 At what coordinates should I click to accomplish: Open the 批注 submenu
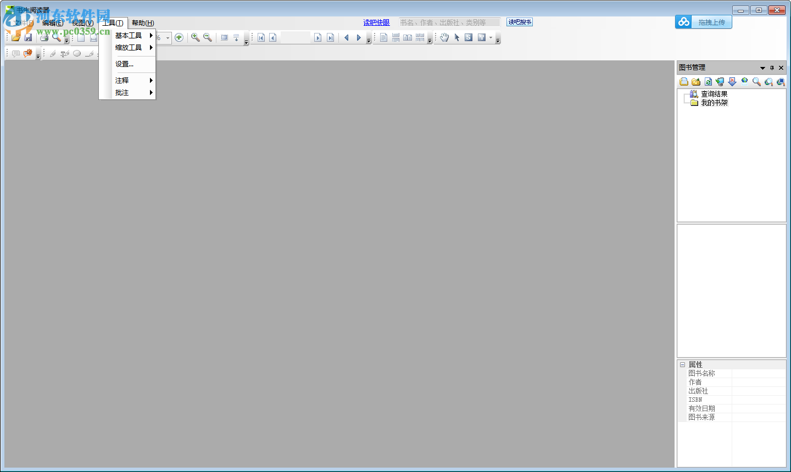tap(133, 92)
